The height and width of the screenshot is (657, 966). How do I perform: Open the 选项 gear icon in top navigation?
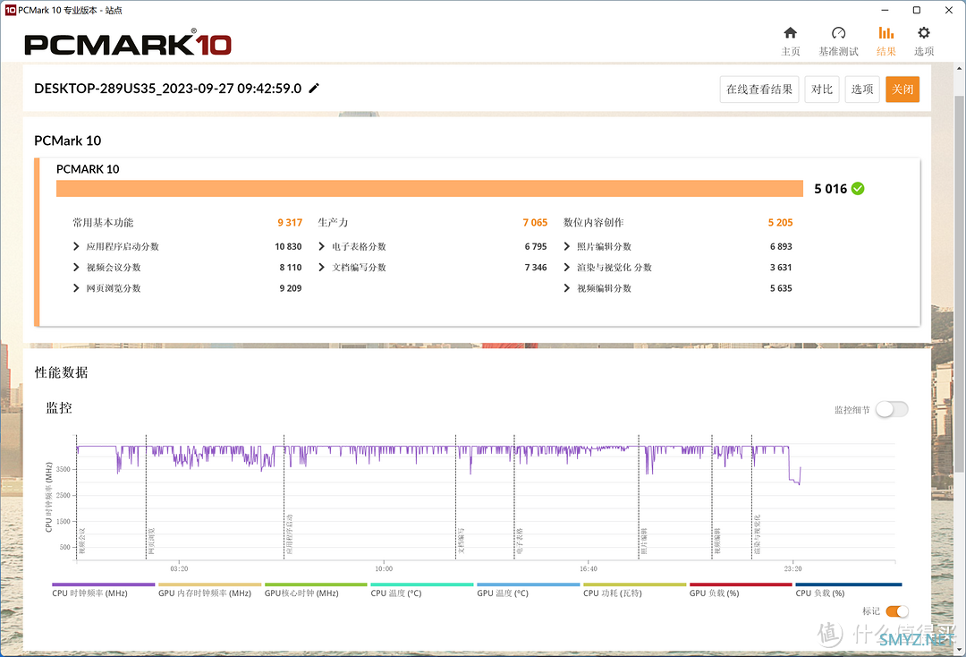coord(923,32)
